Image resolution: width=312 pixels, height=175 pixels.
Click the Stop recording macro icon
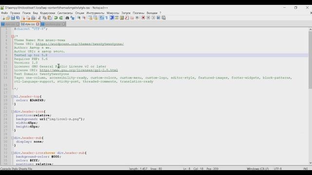(x=148, y=18)
